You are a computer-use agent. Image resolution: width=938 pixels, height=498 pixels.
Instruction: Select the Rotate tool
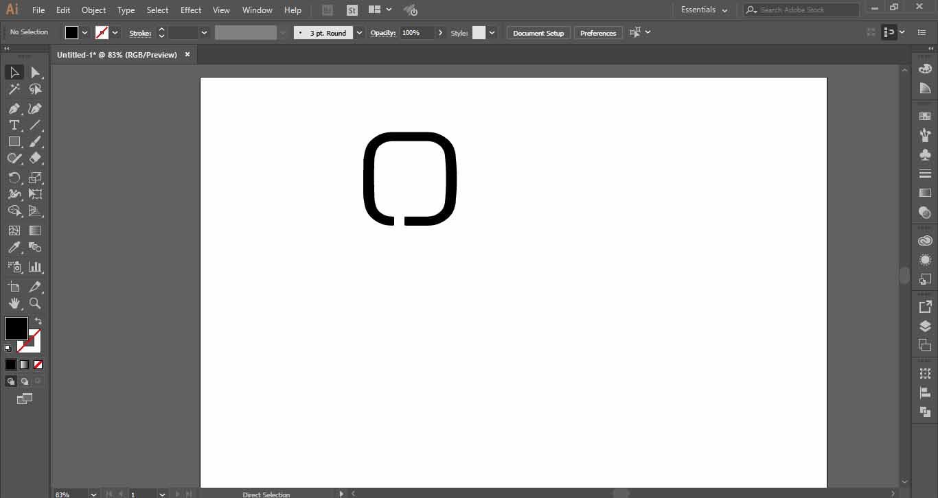click(x=14, y=178)
